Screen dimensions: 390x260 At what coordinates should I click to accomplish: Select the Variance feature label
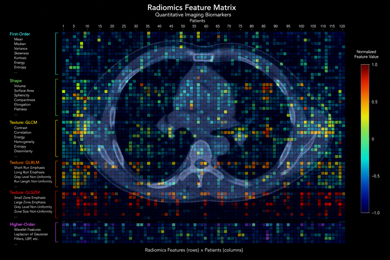click(x=21, y=48)
